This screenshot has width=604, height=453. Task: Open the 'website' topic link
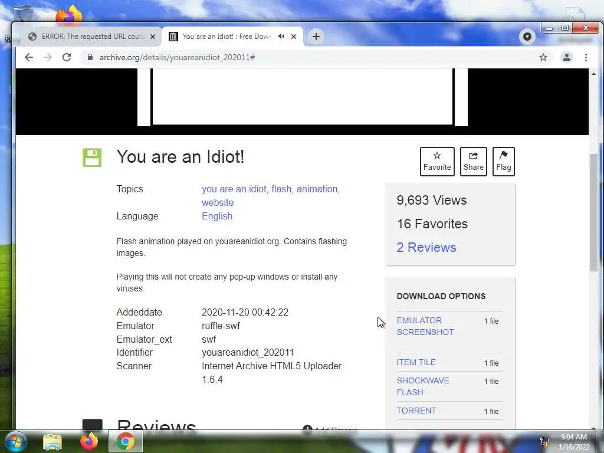218,203
